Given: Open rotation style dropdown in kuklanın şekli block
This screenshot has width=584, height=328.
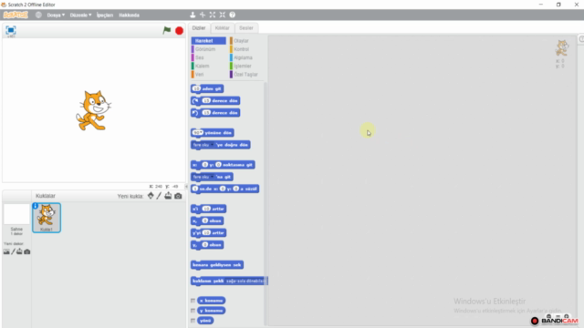Looking at the screenshot, I should click(x=245, y=281).
